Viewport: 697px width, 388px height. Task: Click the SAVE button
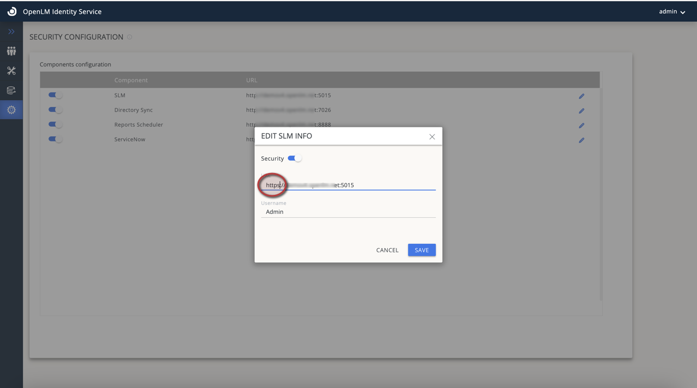tap(421, 250)
